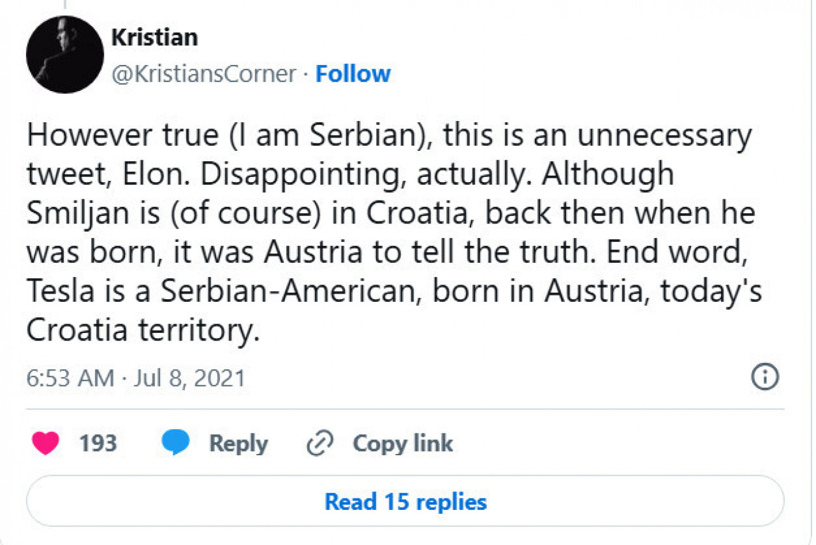Follow Kristian via the Follow link
Viewport: 816px width, 545px height.
pyautogui.click(x=353, y=74)
